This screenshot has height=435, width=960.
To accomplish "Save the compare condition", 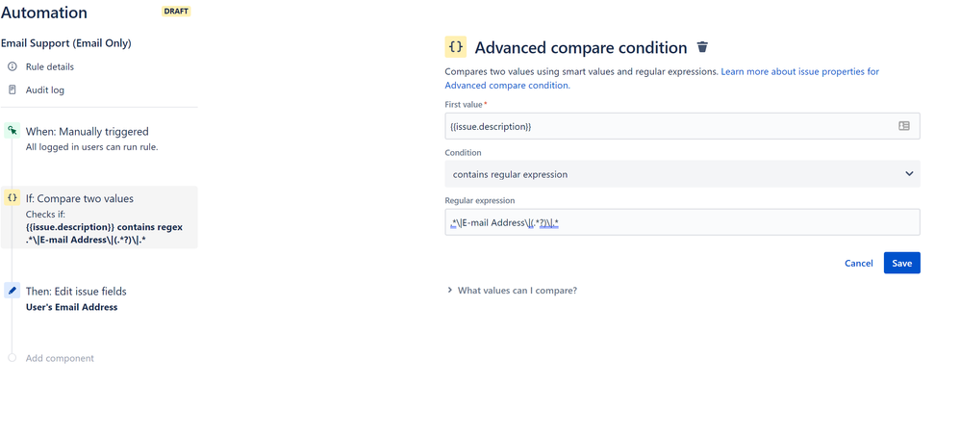I will point(901,263).
